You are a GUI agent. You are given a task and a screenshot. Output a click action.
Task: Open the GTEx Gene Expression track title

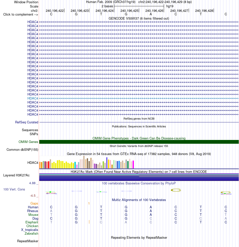pyautogui.click(x=139, y=154)
